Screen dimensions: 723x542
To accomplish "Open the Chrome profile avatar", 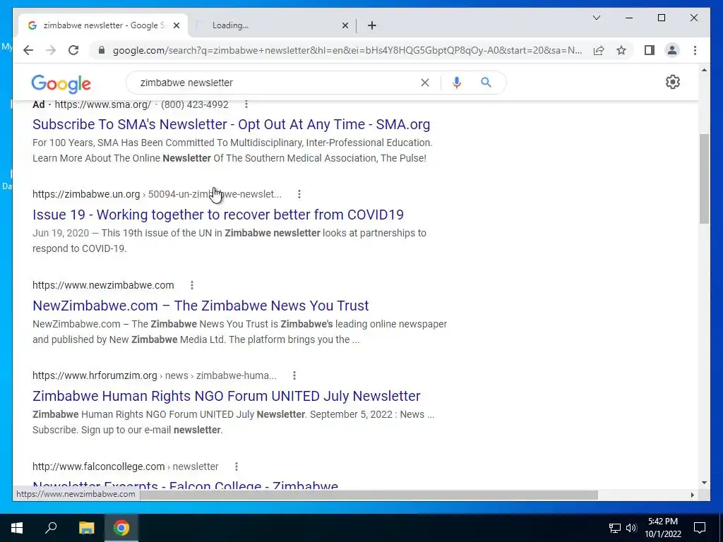I will coord(672,50).
